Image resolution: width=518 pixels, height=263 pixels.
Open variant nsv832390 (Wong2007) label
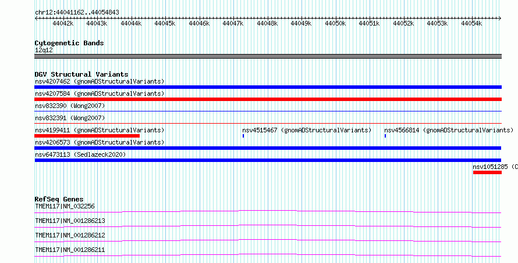(70, 106)
